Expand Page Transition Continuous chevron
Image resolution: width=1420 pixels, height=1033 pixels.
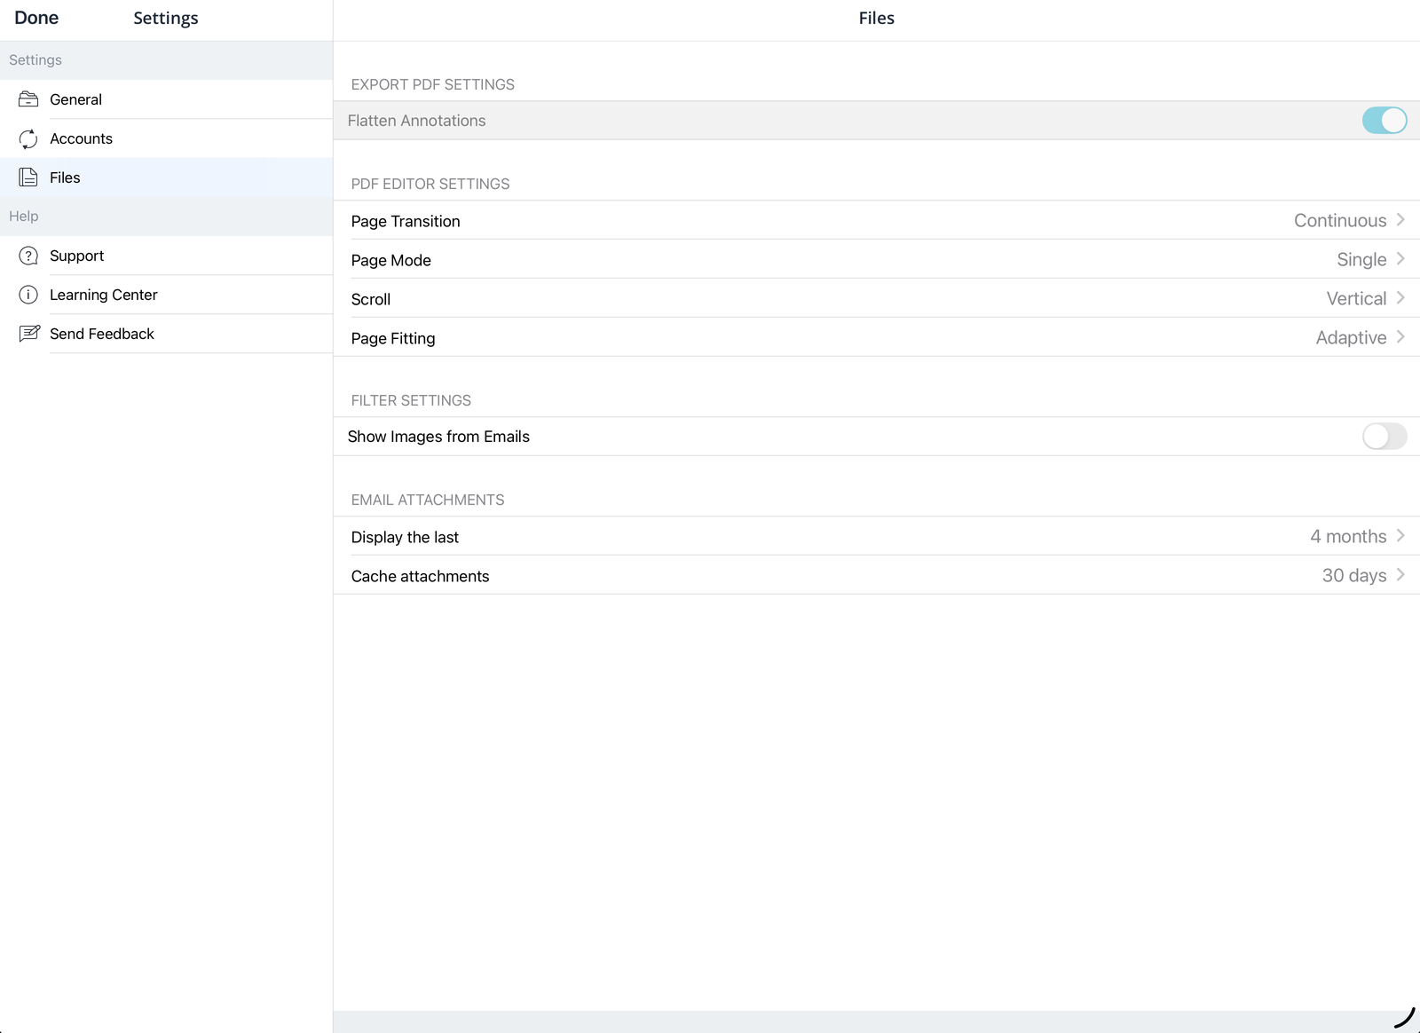click(x=1400, y=220)
